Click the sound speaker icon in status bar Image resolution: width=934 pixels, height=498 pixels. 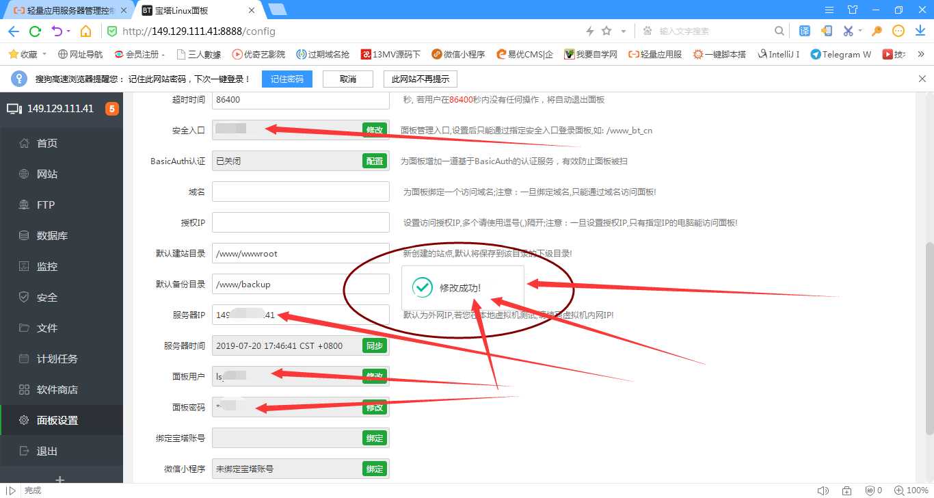pyautogui.click(x=823, y=490)
